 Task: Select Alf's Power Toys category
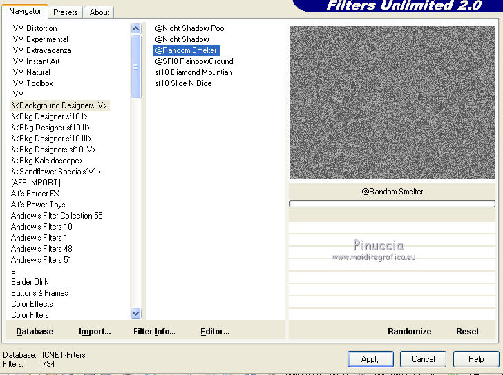(38, 205)
